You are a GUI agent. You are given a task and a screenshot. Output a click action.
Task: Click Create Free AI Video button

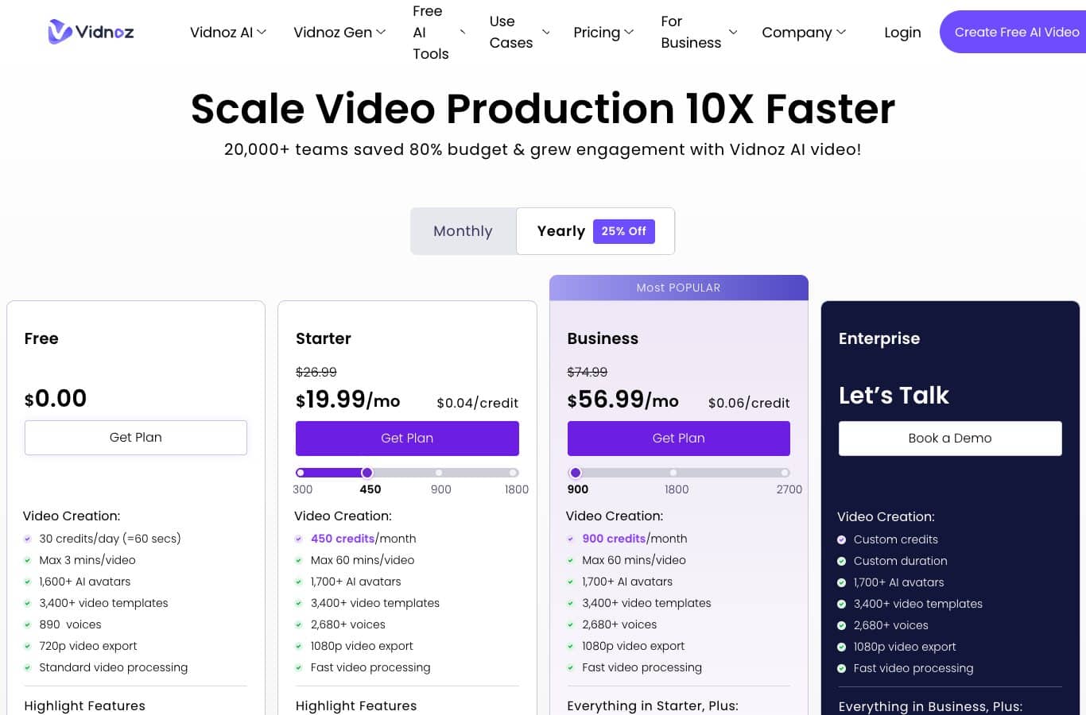[1013, 32]
